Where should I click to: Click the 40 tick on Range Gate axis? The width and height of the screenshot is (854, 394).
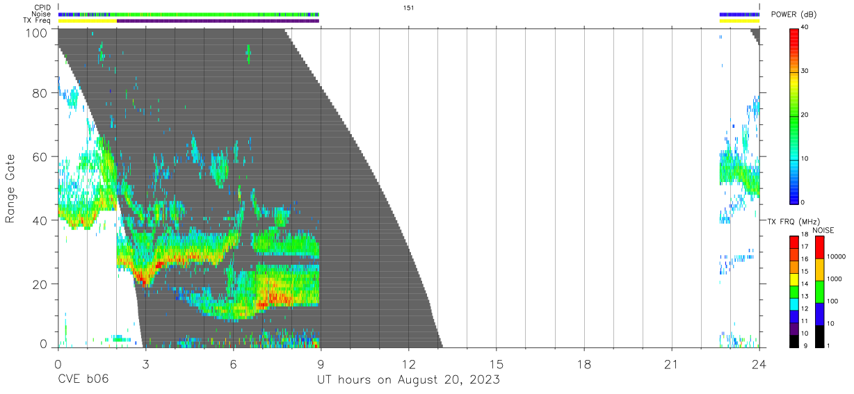click(x=40, y=221)
